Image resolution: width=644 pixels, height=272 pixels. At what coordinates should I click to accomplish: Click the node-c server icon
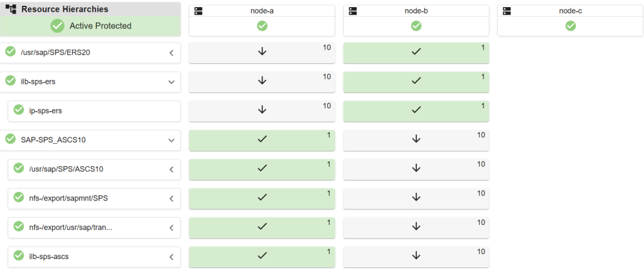tap(507, 11)
